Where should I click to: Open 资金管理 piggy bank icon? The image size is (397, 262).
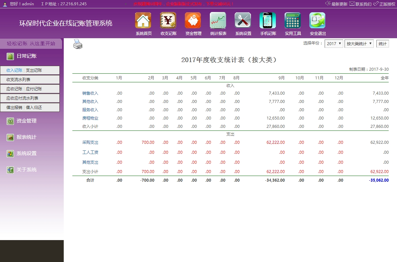click(193, 21)
